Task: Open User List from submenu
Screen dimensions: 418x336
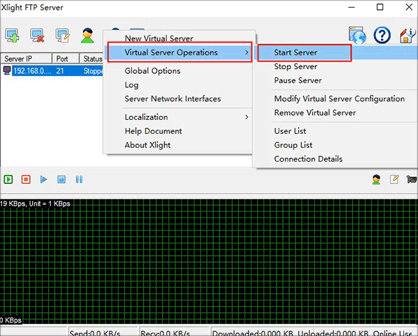Action: (x=290, y=131)
